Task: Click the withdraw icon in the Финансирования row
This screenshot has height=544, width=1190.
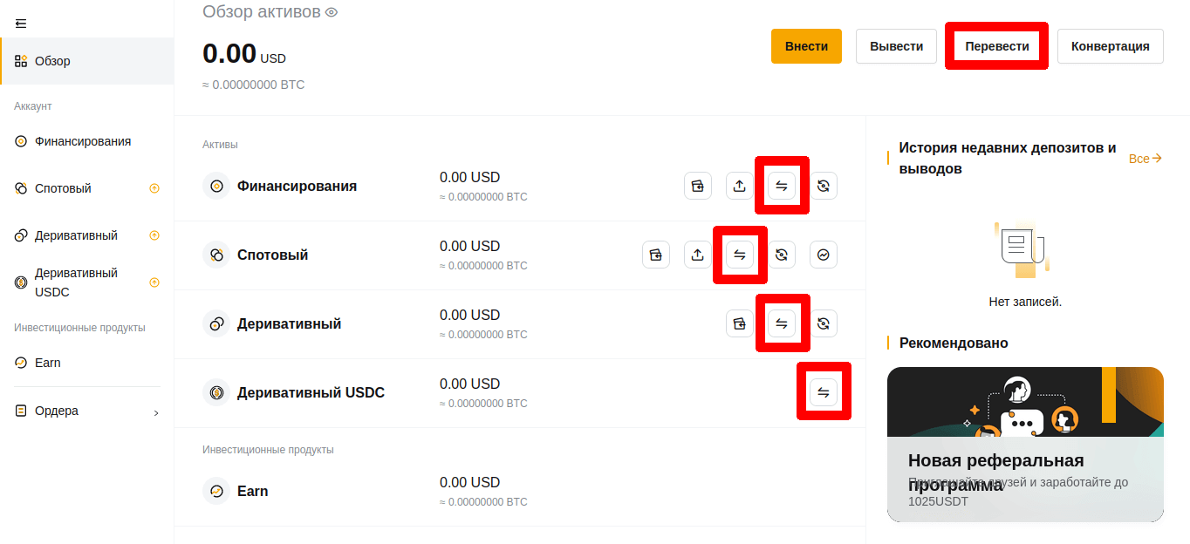Action: (x=739, y=186)
